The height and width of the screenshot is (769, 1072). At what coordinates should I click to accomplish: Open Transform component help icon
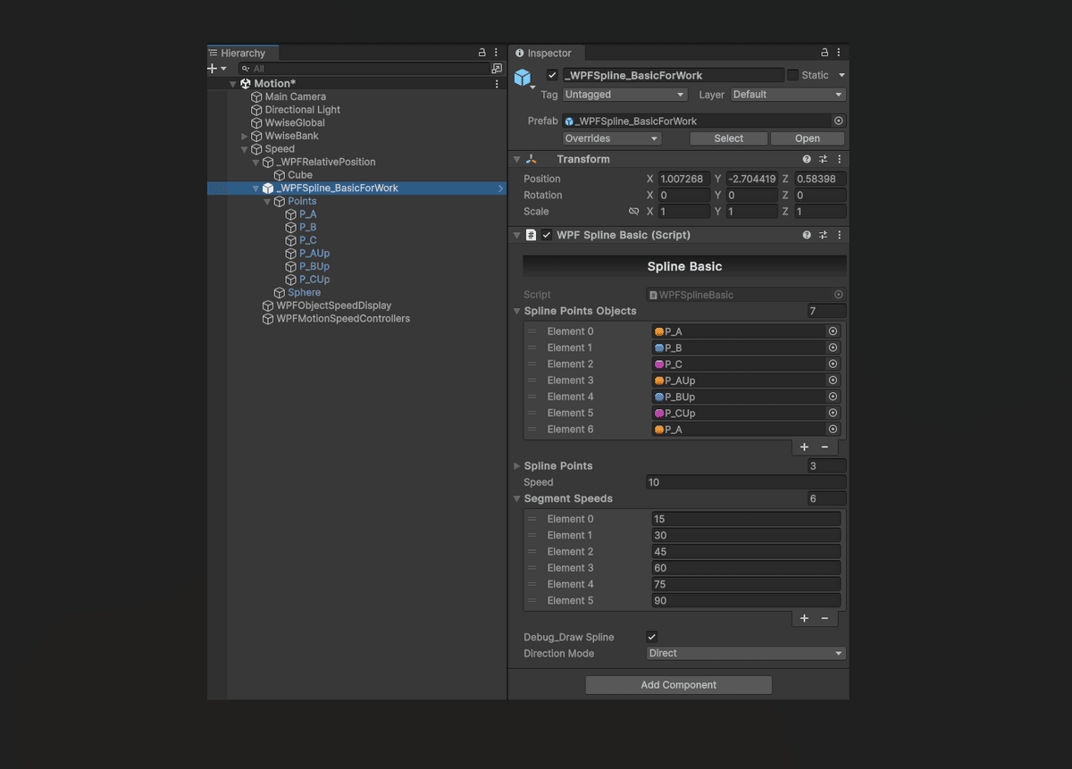pos(807,159)
